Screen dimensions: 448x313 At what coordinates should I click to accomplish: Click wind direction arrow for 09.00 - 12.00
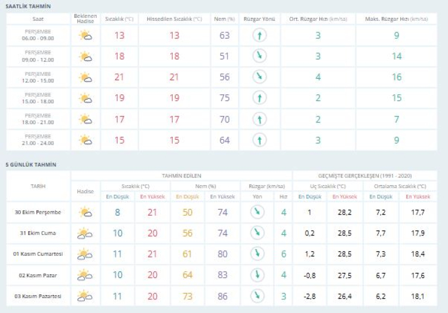click(259, 56)
